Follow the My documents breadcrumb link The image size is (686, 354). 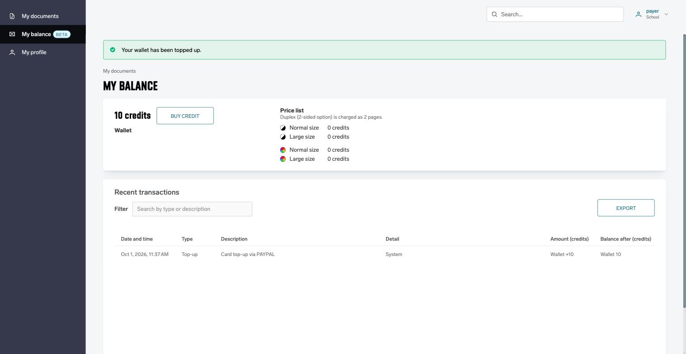point(119,71)
